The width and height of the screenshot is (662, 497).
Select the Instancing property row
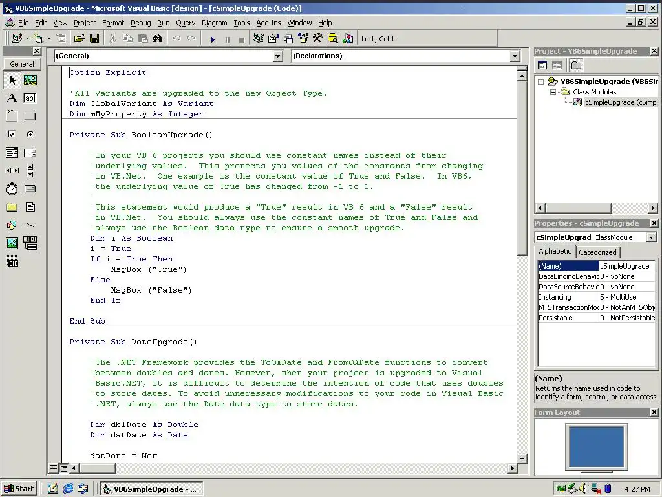coord(597,297)
